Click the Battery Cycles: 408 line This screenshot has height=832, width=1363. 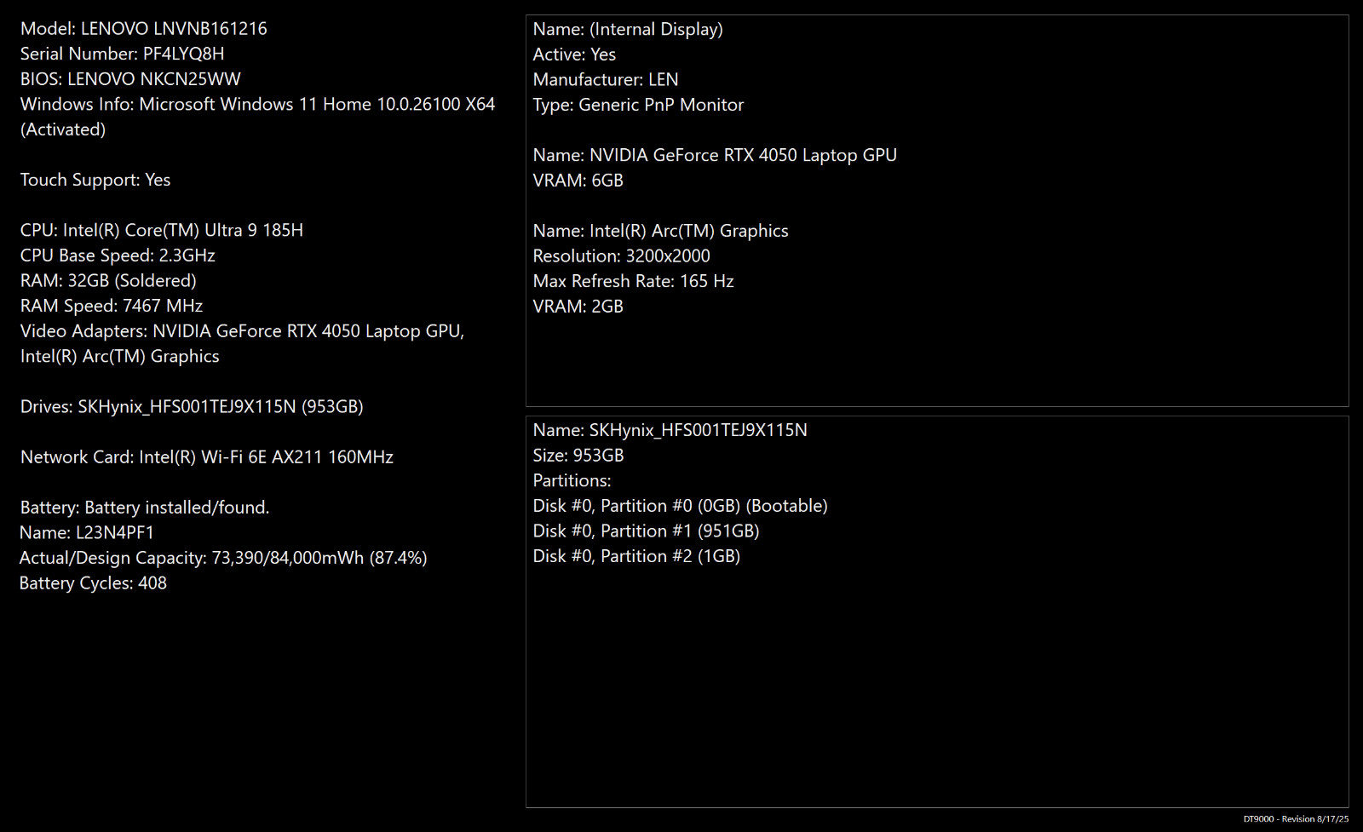coord(93,583)
